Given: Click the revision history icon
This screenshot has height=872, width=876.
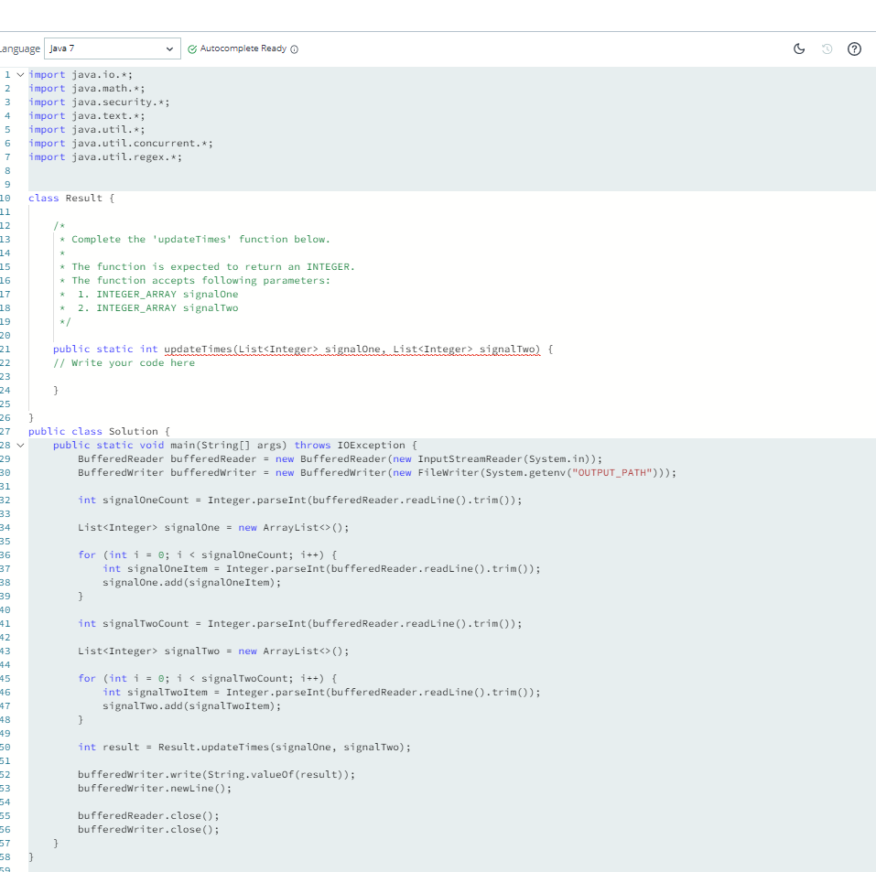Looking at the screenshot, I should (x=827, y=48).
